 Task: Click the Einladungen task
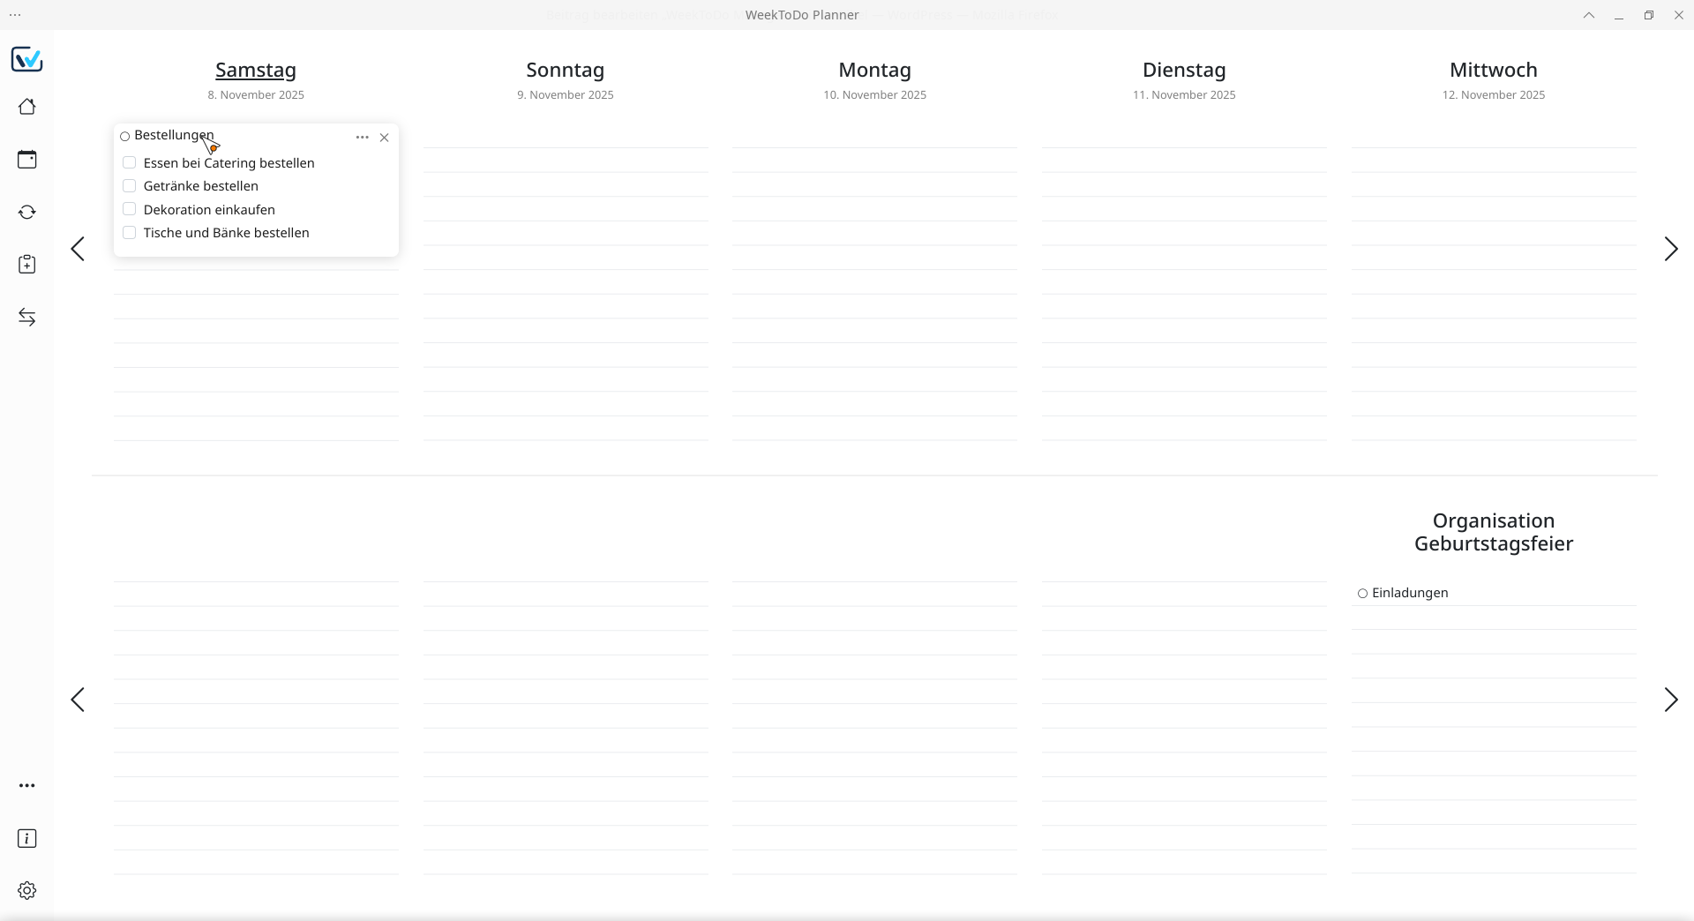tap(1409, 593)
